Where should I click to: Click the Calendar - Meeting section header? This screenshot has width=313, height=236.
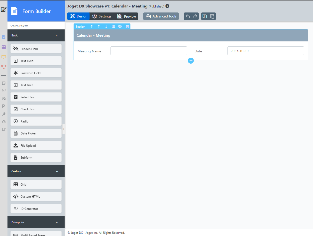[x=191, y=35]
